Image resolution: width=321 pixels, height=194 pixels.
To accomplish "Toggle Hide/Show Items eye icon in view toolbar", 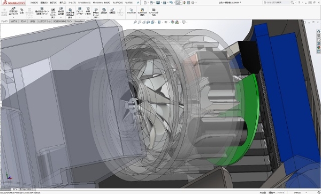I will [166, 22].
